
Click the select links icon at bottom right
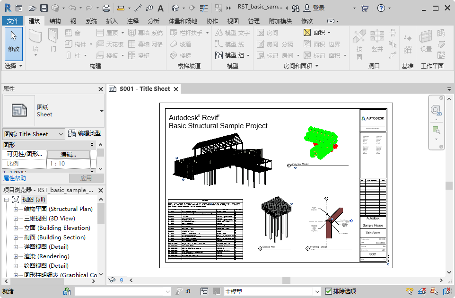click(410, 291)
